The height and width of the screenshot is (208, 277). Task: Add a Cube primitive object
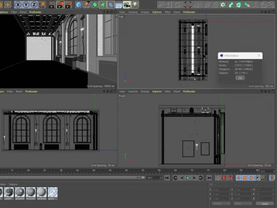click(x=78, y=5)
